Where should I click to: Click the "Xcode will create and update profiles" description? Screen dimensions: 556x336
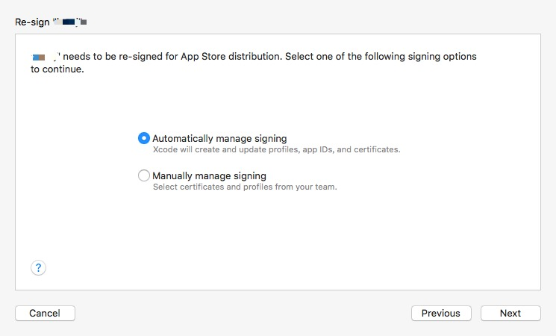click(224, 149)
